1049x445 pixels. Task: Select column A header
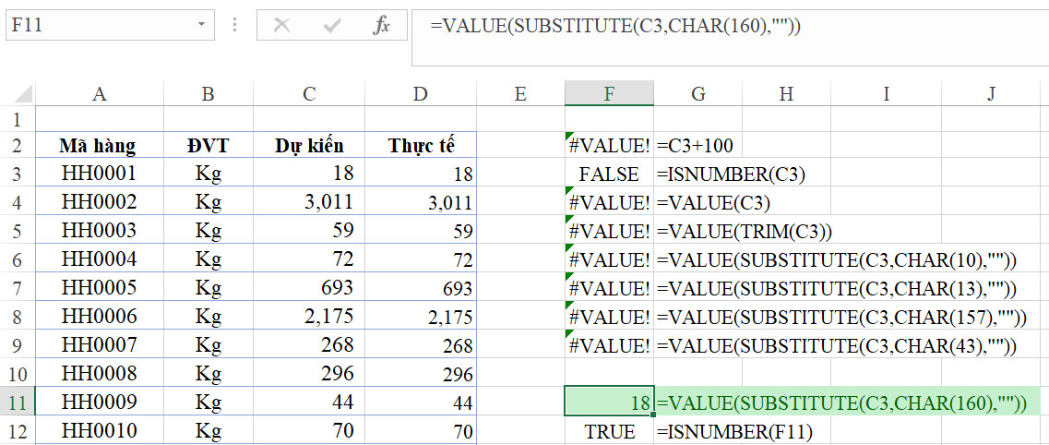(99, 93)
